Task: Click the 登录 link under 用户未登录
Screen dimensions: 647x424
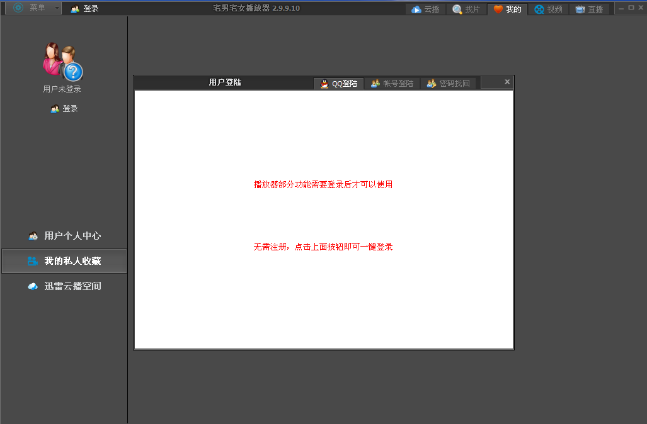Action: [64, 109]
